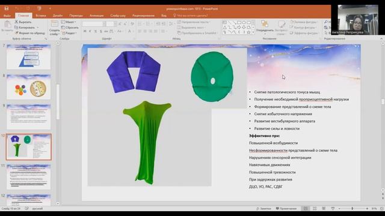The height and width of the screenshot is (216, 385).
Task: Click the zoom slider handle
Action: click(353, 208)
